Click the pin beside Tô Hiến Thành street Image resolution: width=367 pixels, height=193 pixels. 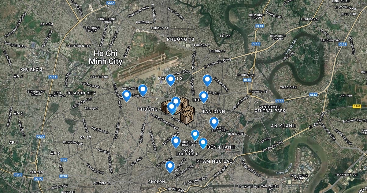pos(176,142)
